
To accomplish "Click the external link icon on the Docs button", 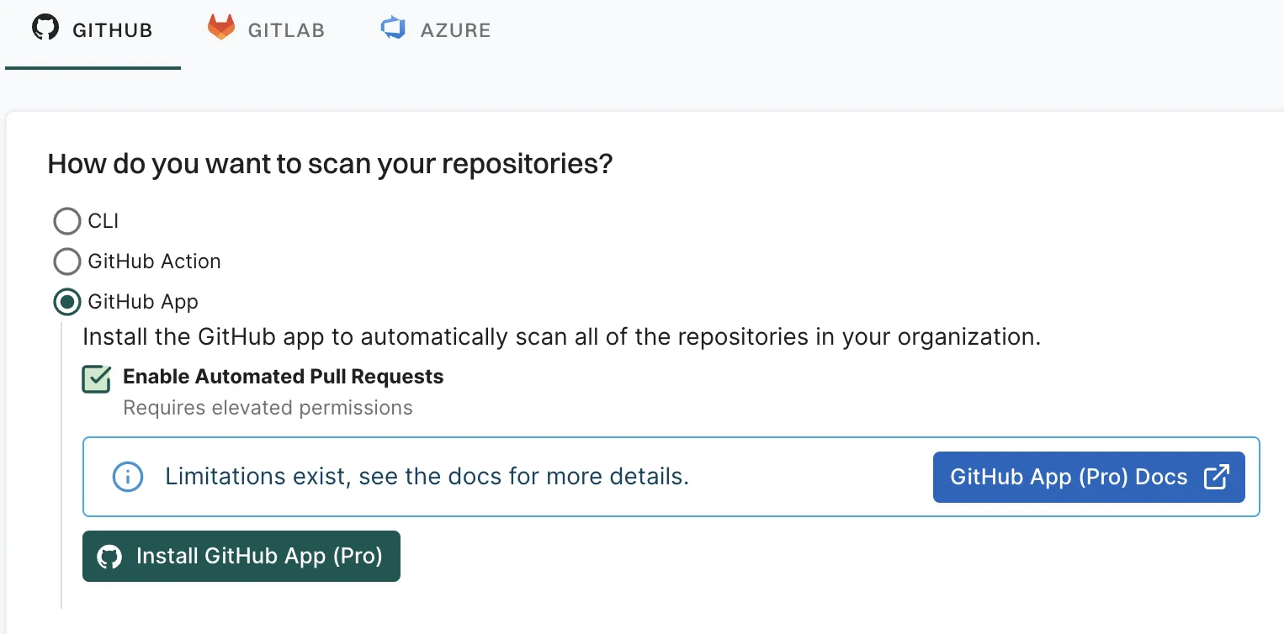I will coord(1217,476).
